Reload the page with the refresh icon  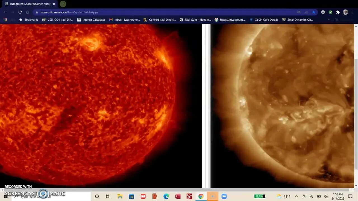pos(20,12)
